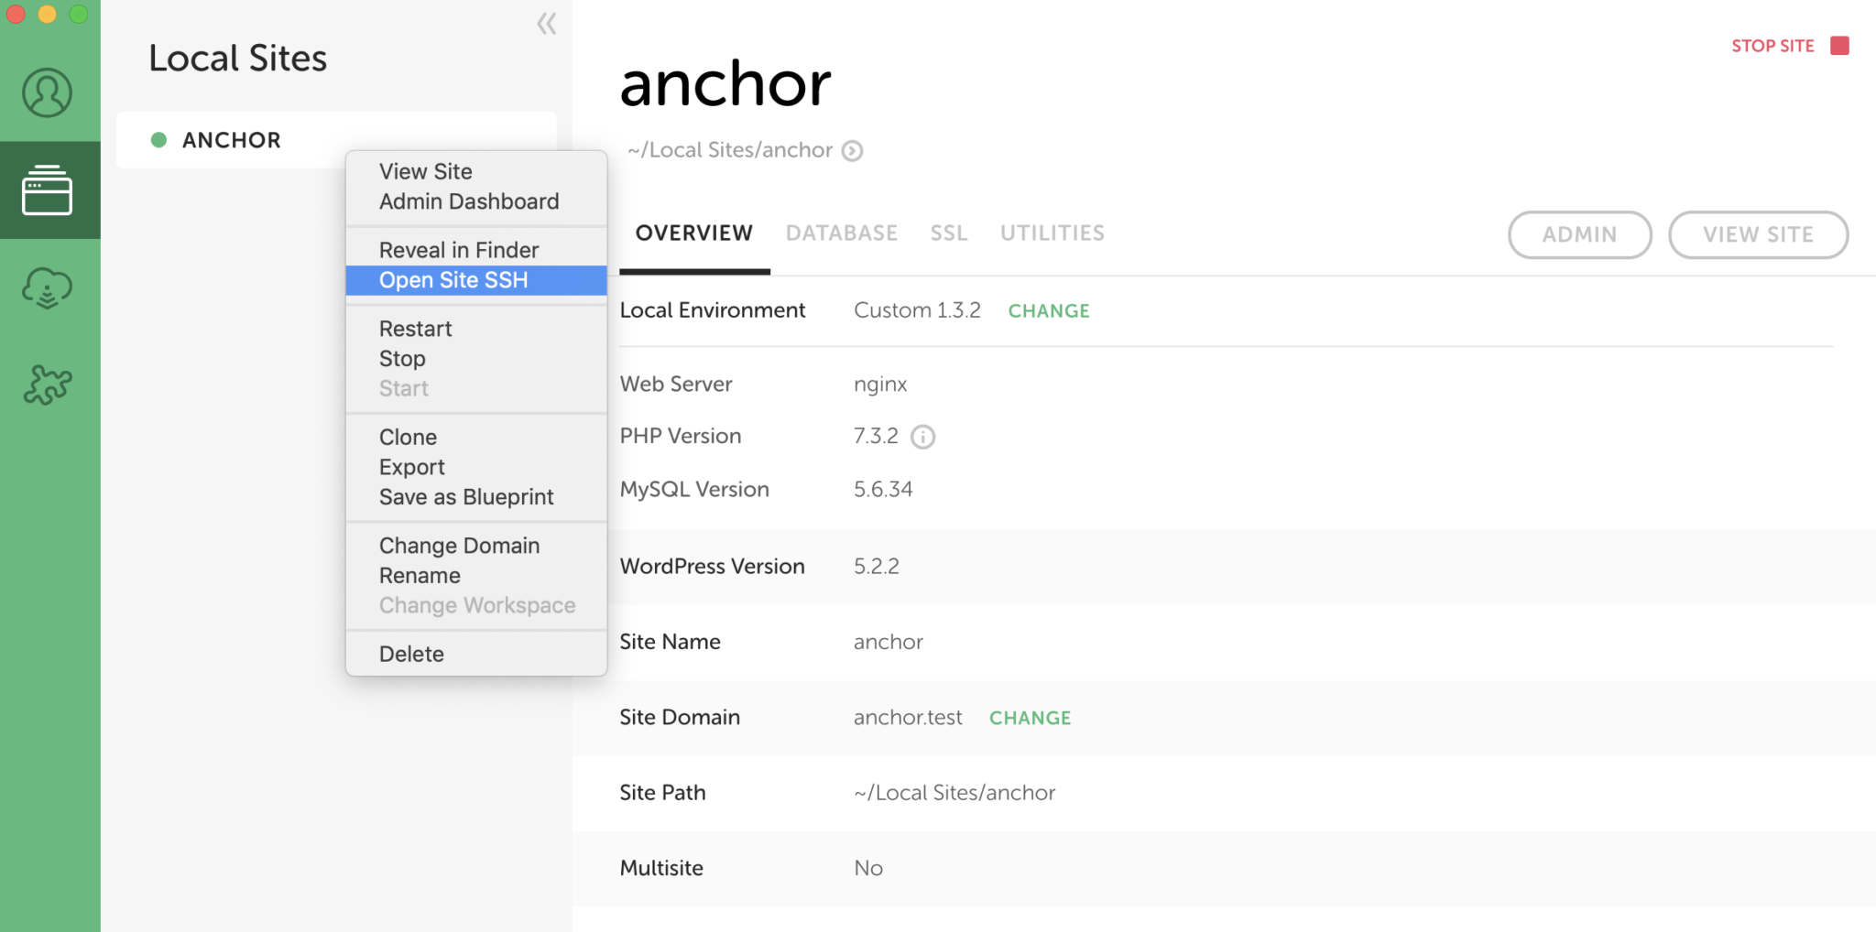Image resolution: width=1876 pixels, height=932 pixels.
Task: Choose Admin Dashboard from the context menu
Action: click(x=476, y=201)
